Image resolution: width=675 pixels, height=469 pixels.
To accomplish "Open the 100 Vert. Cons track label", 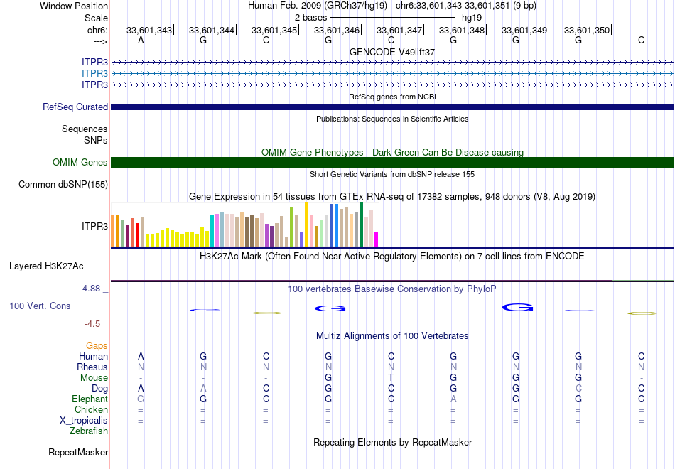I will [40, 306].
